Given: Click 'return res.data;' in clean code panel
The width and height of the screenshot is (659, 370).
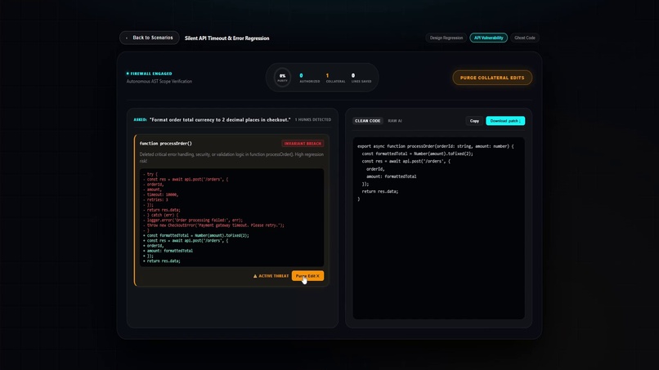Looking at the screenshot, I should point(380,191).
